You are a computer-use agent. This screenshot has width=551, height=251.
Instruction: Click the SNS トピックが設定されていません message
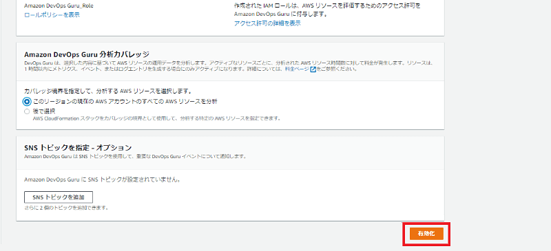coord(102,179)
